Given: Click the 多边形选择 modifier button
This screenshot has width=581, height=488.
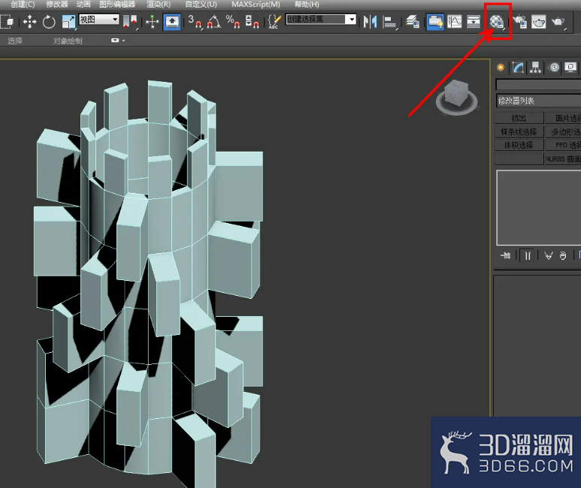Looking at the screenshot, I should point(563,131).
